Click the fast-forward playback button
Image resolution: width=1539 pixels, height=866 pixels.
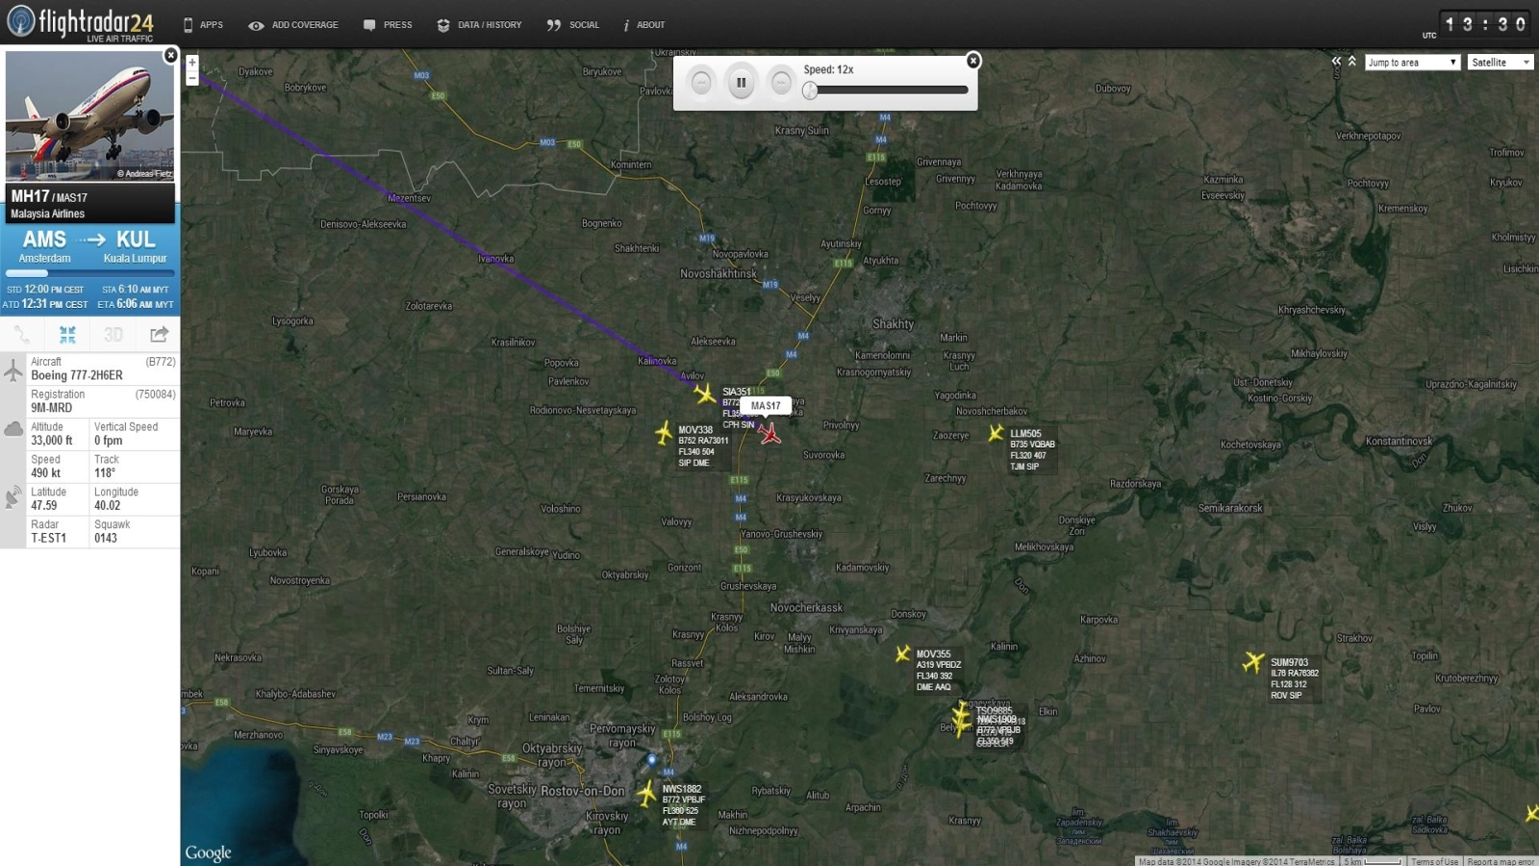coord(781,83)
